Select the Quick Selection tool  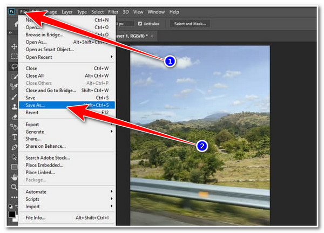click(x=14, y=77)
